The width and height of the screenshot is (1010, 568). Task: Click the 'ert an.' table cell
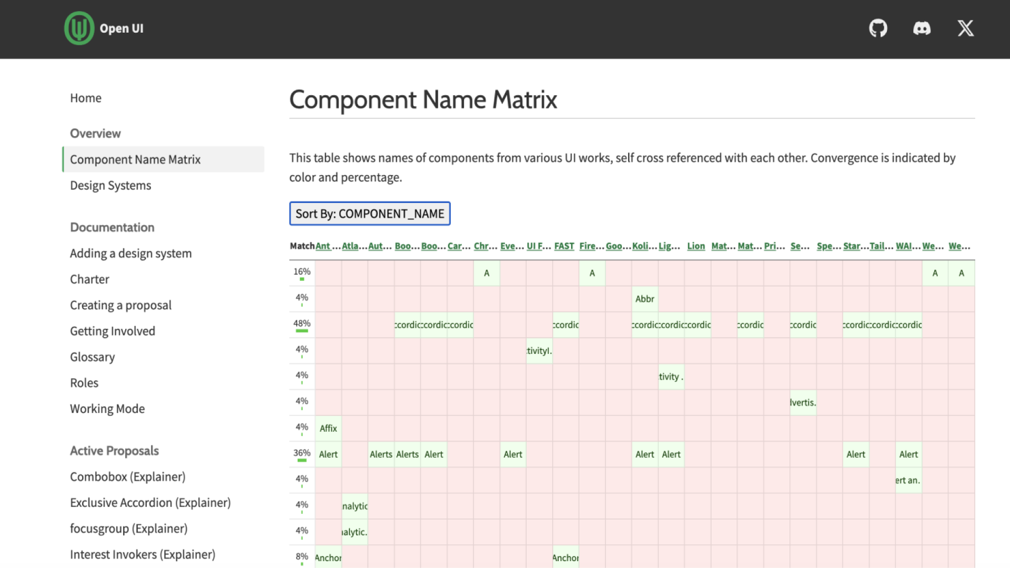[908, 480]
